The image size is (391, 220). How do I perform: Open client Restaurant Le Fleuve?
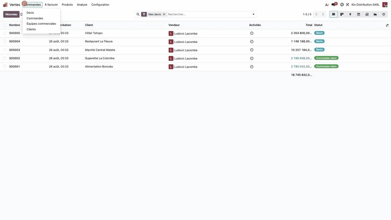pos(99,42)
